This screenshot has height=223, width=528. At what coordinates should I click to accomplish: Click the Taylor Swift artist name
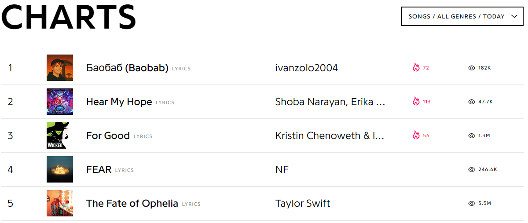pos(302,204)
